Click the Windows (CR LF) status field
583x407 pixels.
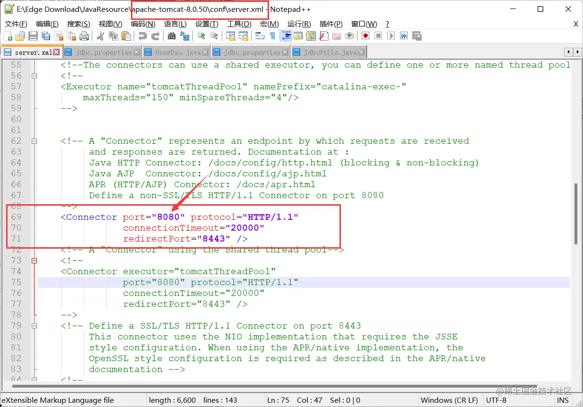pos(449,400)
